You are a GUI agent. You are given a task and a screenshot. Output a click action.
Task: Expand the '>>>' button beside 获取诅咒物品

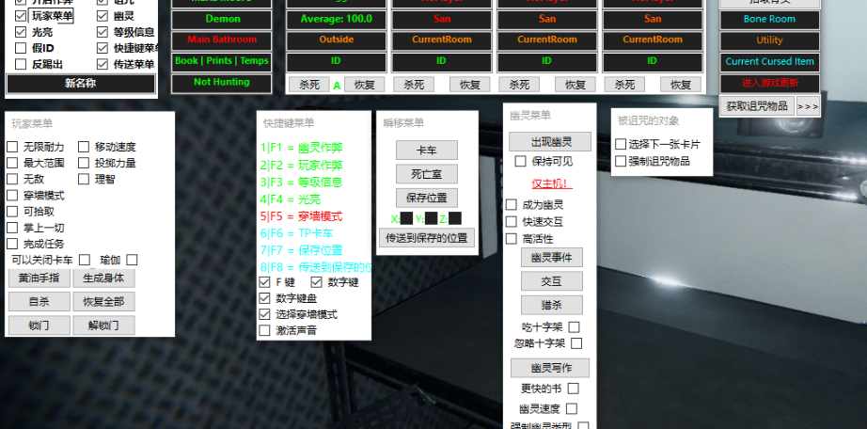pos(808,106)
